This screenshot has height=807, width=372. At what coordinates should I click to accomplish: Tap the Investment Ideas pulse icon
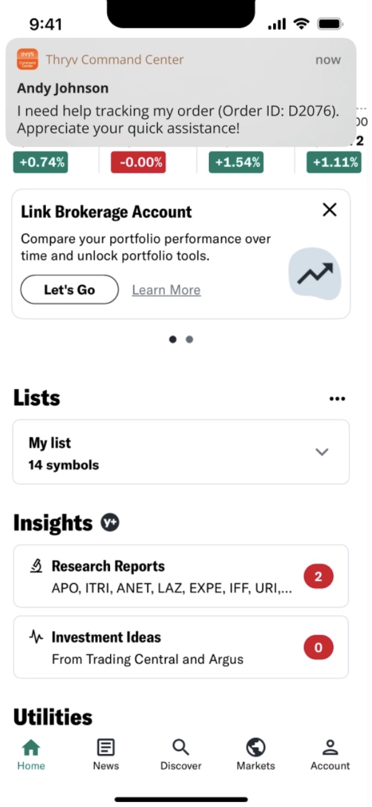coord(37,637)
